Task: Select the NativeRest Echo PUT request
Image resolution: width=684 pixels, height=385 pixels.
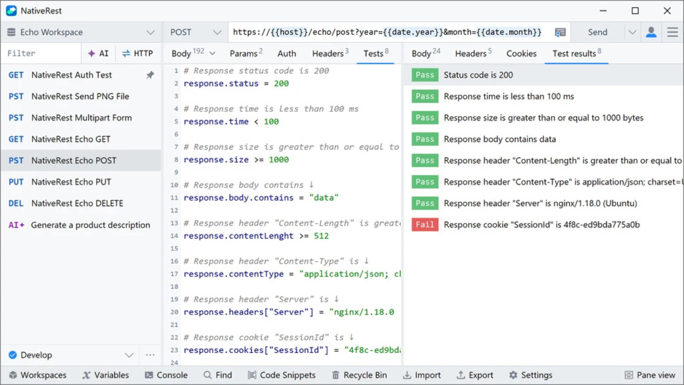Action: [71, 182]
